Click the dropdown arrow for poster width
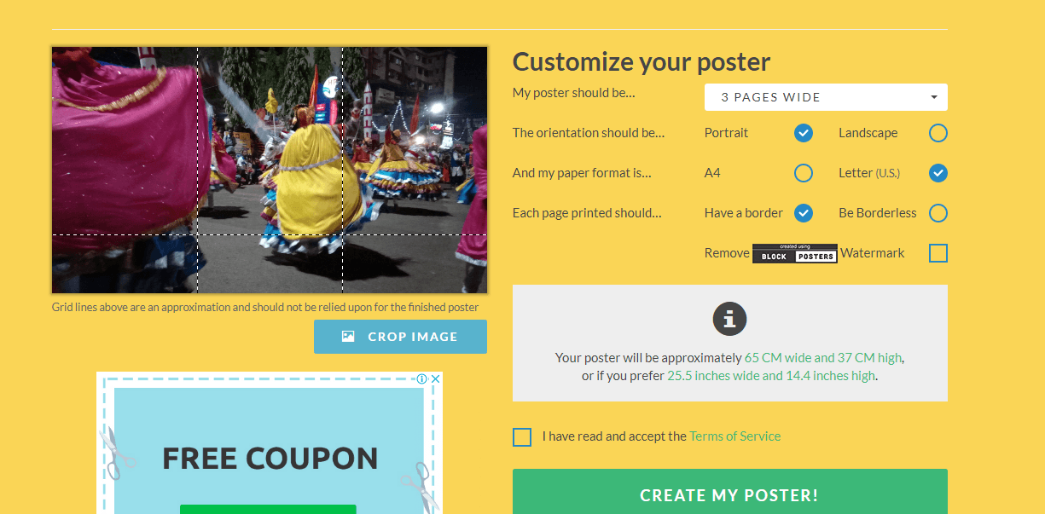 pyautogui.click(x=935, y=97)
